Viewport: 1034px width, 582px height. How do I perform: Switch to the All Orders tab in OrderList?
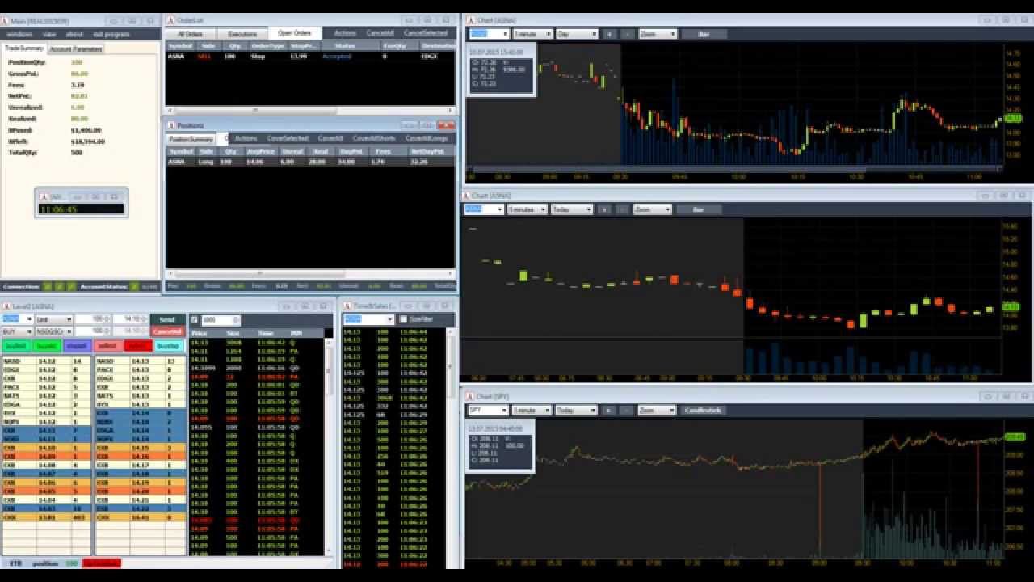tap(191, 34)
